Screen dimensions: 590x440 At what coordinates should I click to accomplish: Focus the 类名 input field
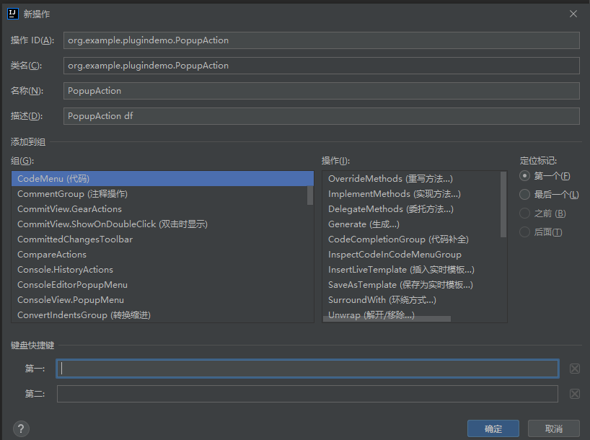[322, 66]
